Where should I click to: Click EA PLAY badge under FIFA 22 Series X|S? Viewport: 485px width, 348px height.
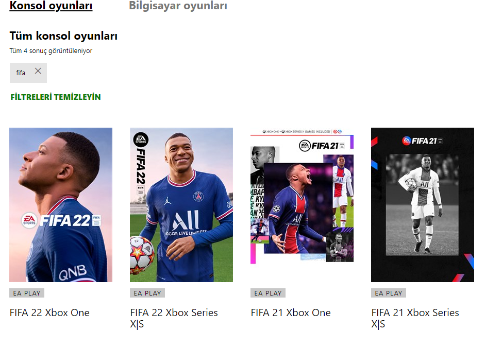(147, 293)
